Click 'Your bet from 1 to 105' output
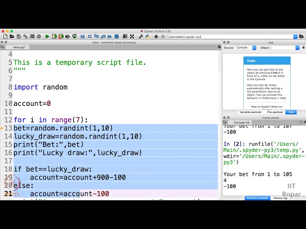The image size is (306, 229). (258, 174)
